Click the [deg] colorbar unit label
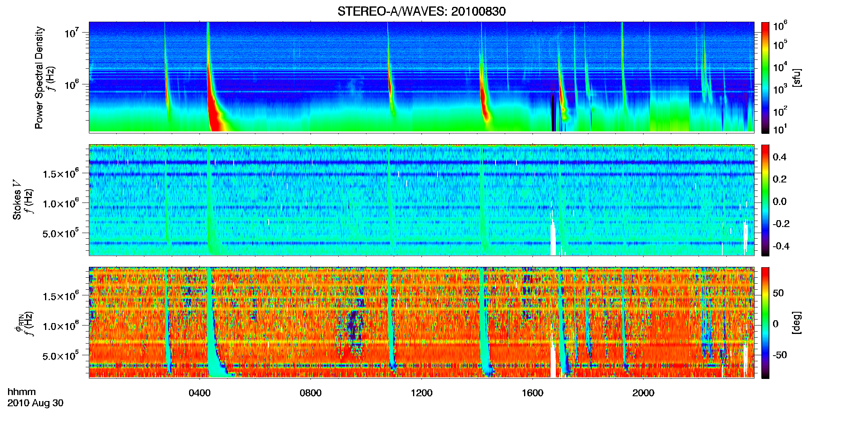The height and width of the screenshot is (434, 843). coord(797,323)
